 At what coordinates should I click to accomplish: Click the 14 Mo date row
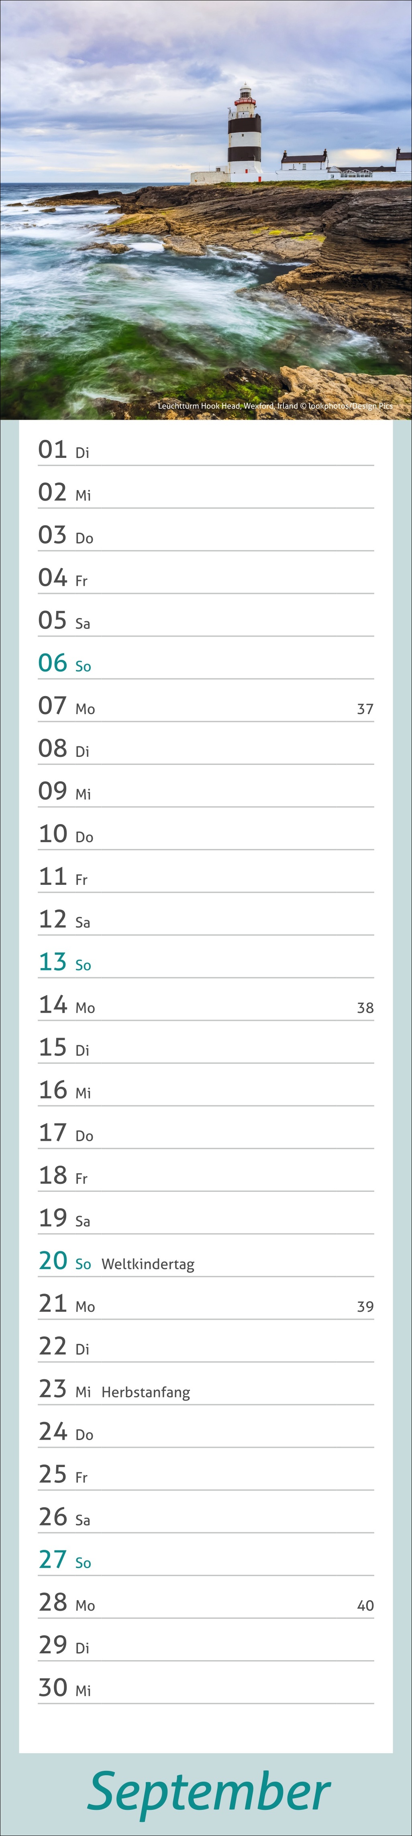206,1006
